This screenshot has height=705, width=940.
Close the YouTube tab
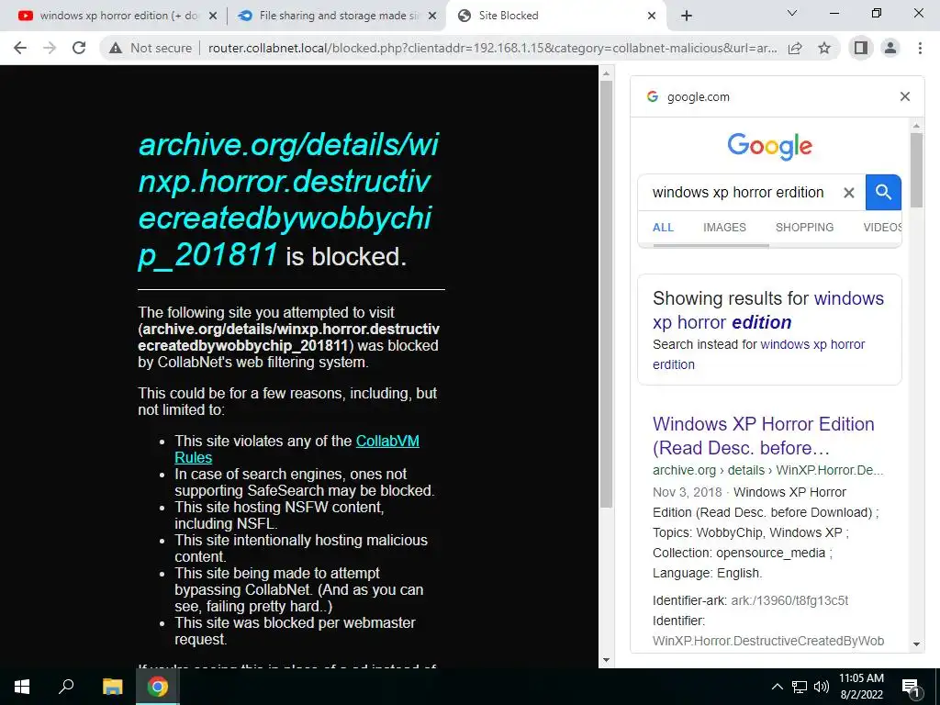click(x=213, y=16)
